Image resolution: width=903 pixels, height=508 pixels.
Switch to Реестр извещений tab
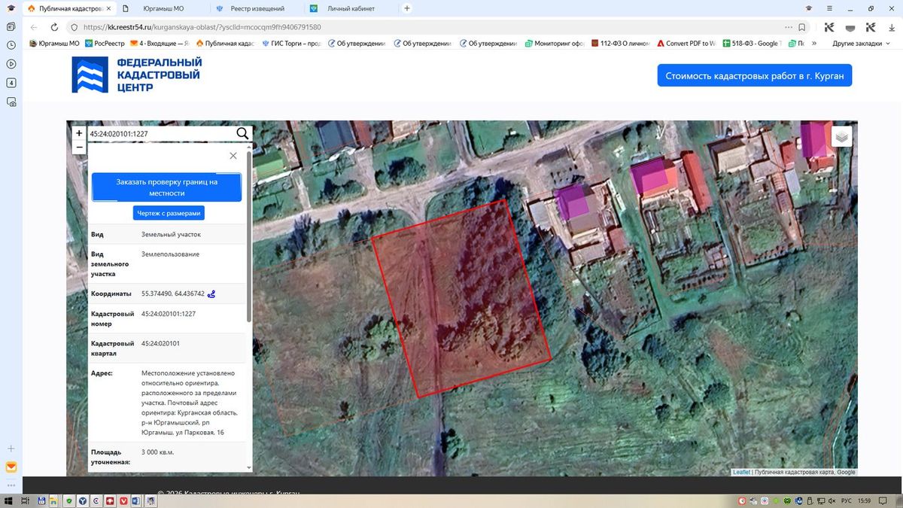tap(256, 8)
